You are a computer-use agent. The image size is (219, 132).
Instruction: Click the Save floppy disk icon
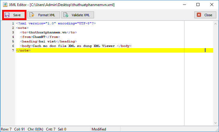click(7, 15)
